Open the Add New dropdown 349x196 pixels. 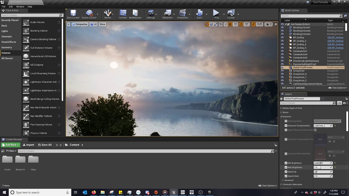[10, 145]
